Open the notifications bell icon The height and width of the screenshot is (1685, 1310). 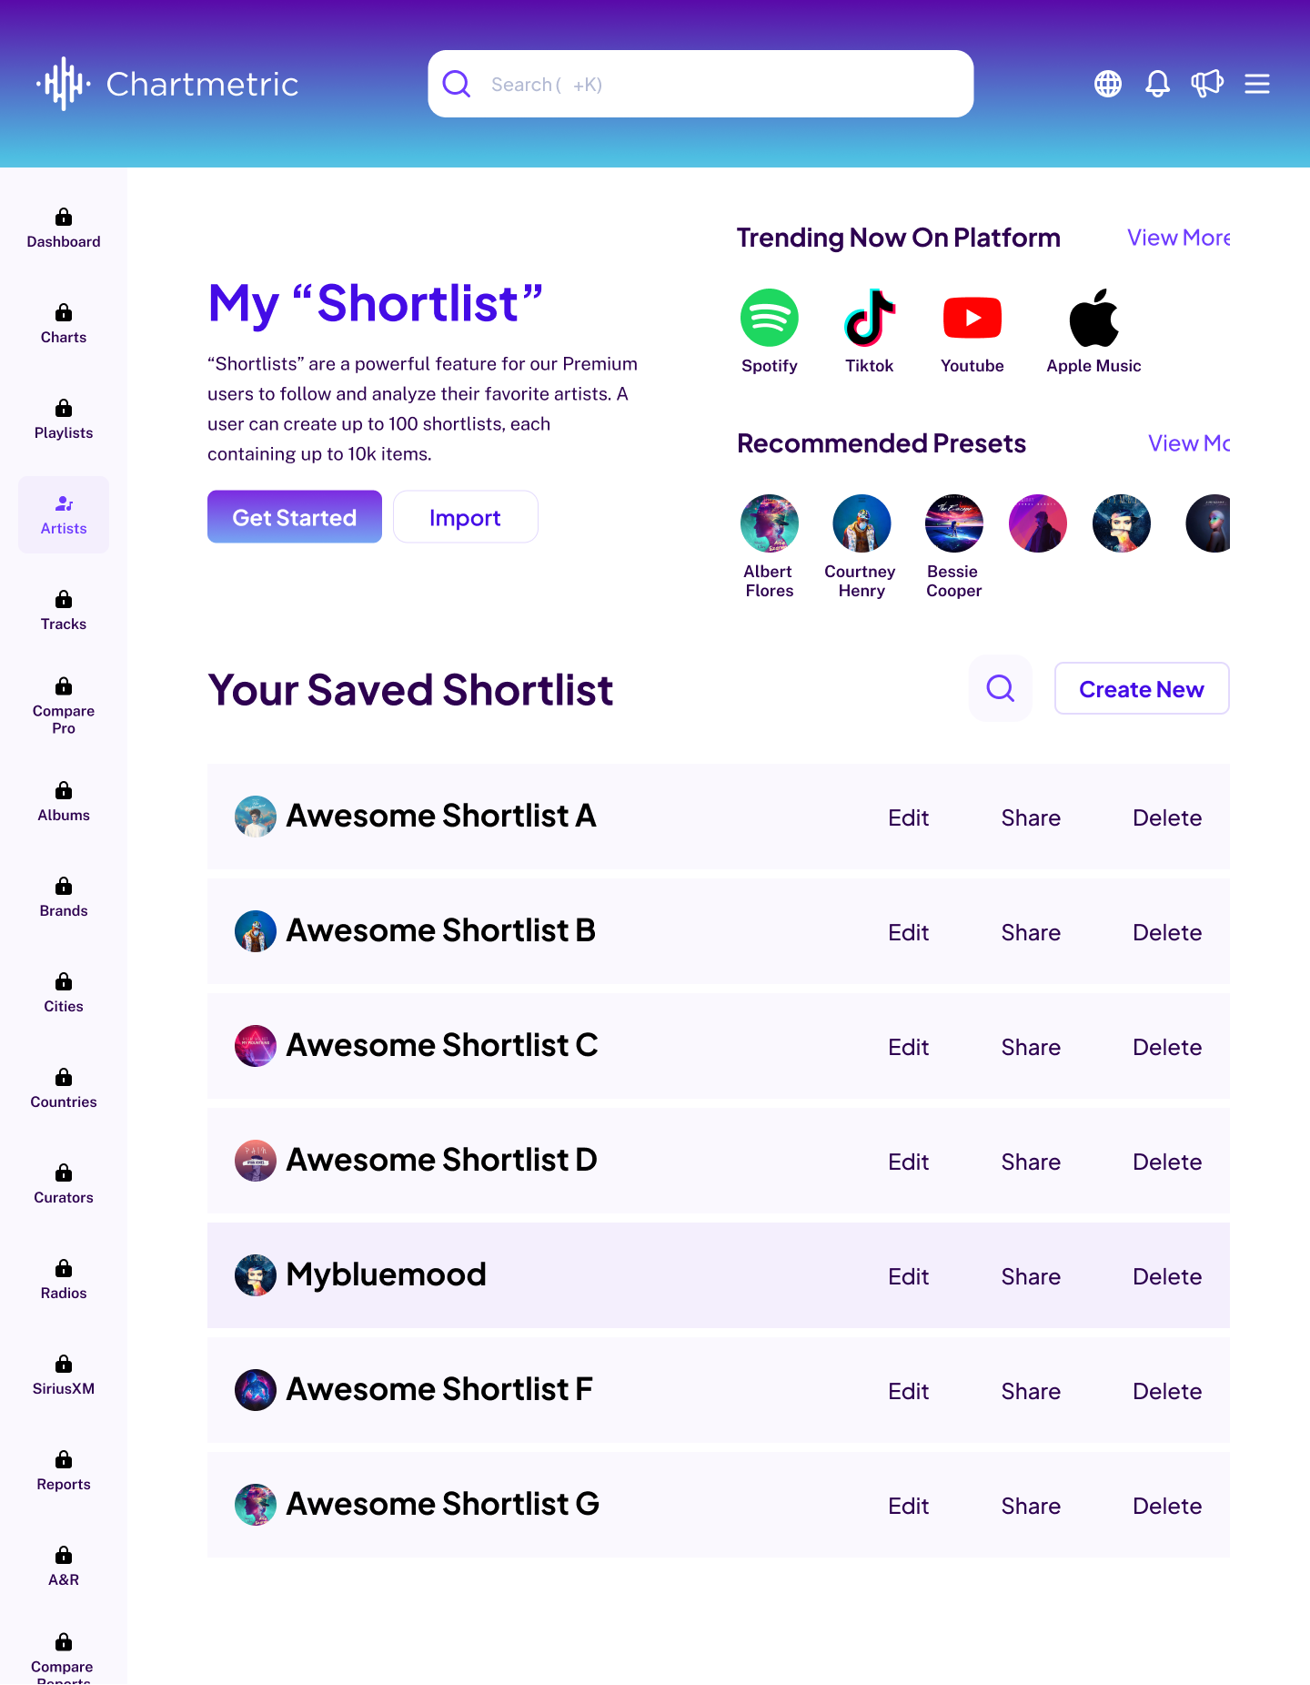point(1157,84)
